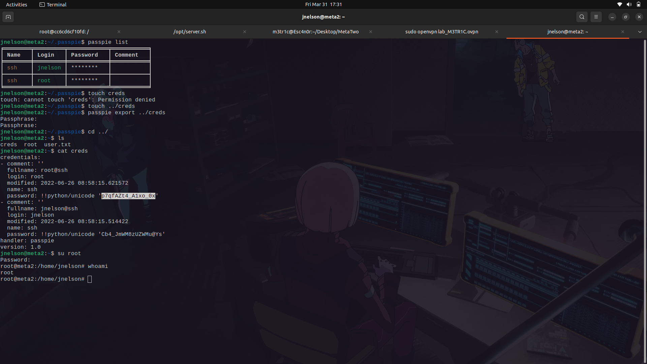This screenshot has height=364, width=647.
Task: Select the jnelson@meta2 active tab
Action: [x=567, y=32]
